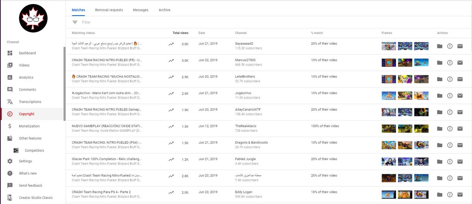472x204 pixels.
Task: Click Jun 12, 2019 date cell
Action: 208,126
